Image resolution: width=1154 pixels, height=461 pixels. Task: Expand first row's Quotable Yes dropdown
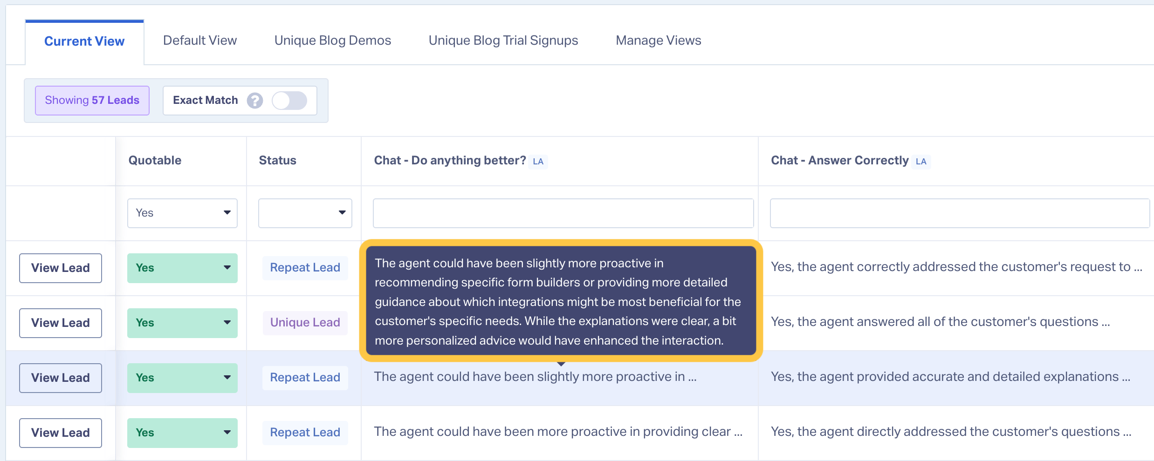click(x=182, y=268)
